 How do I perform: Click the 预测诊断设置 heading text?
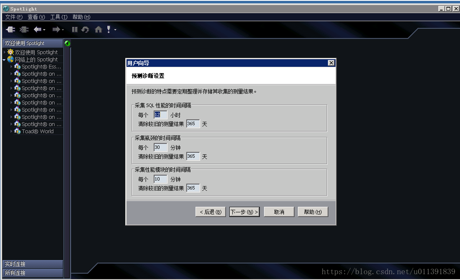pyautogui.click(x=148, y=76)
